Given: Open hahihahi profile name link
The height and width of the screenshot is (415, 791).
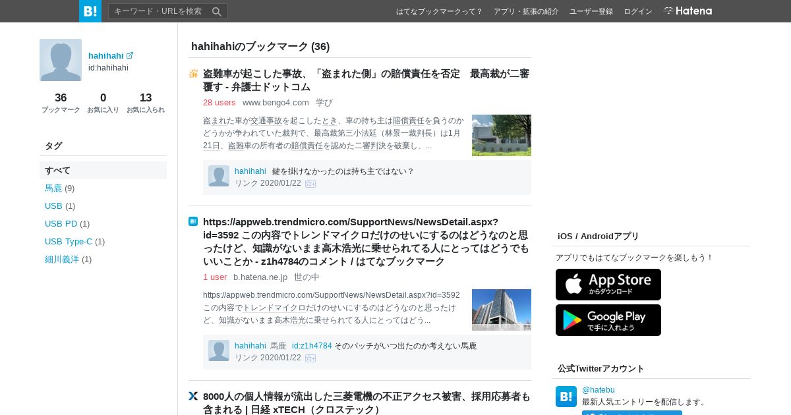Looking at the screenshot, I should [106, 55].
